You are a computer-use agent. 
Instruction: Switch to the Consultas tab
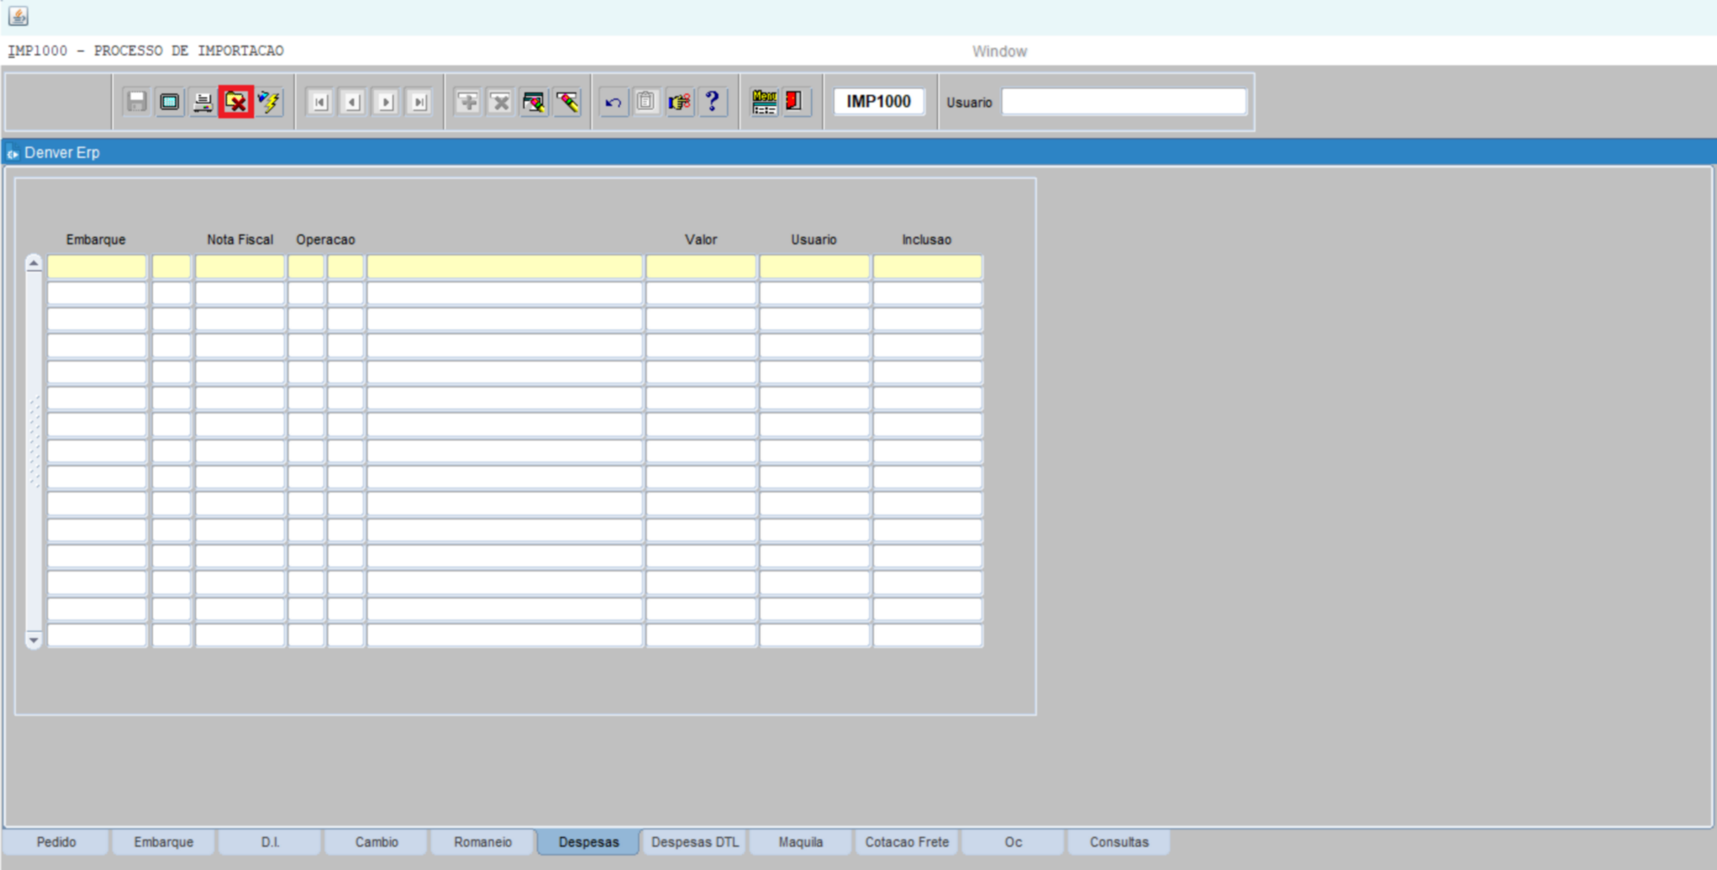click(x=1118, y=842)
